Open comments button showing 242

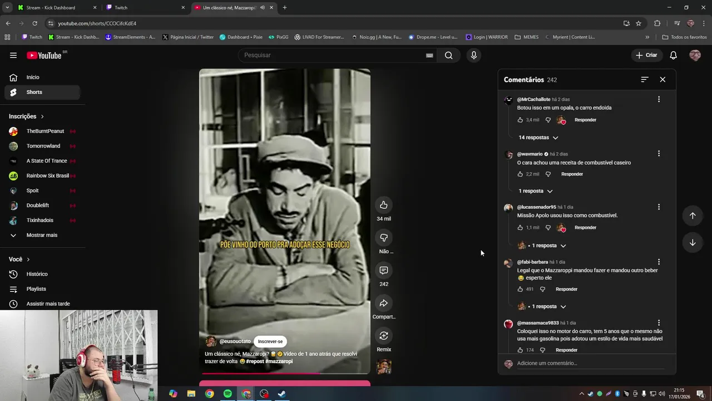click(383, 271)
